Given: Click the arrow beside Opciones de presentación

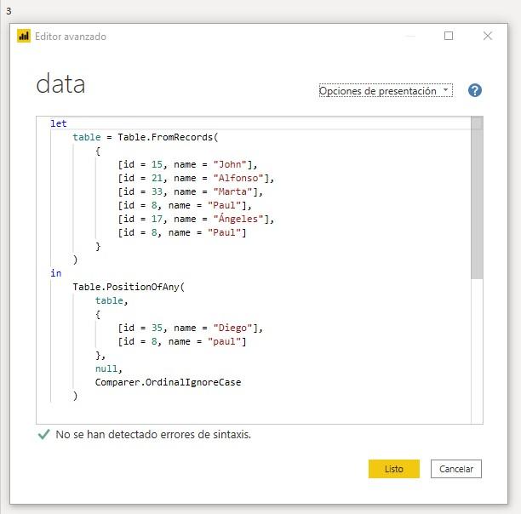Looking at the screenshot, I should pyautogui.click(x=445, y=90).
